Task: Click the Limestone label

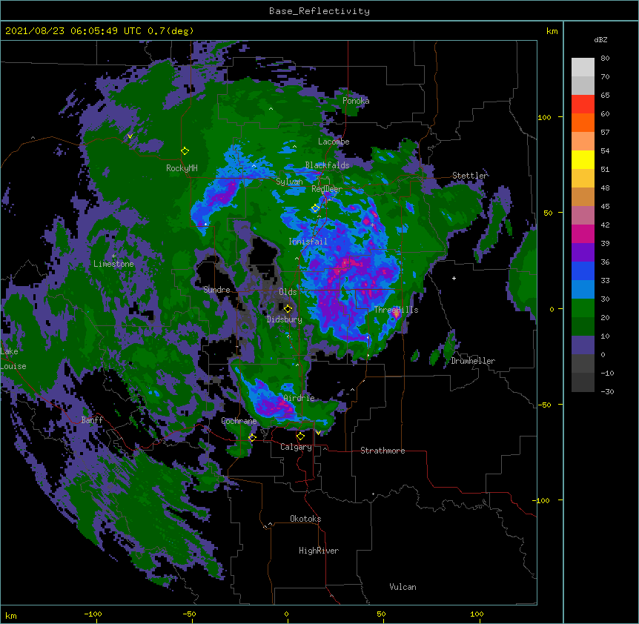Action: [113, 264]
